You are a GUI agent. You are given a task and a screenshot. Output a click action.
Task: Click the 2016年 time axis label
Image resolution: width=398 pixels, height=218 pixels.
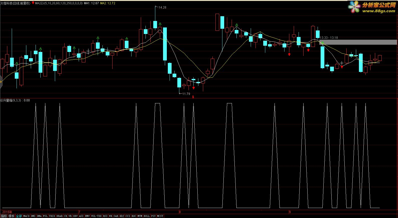7,212
